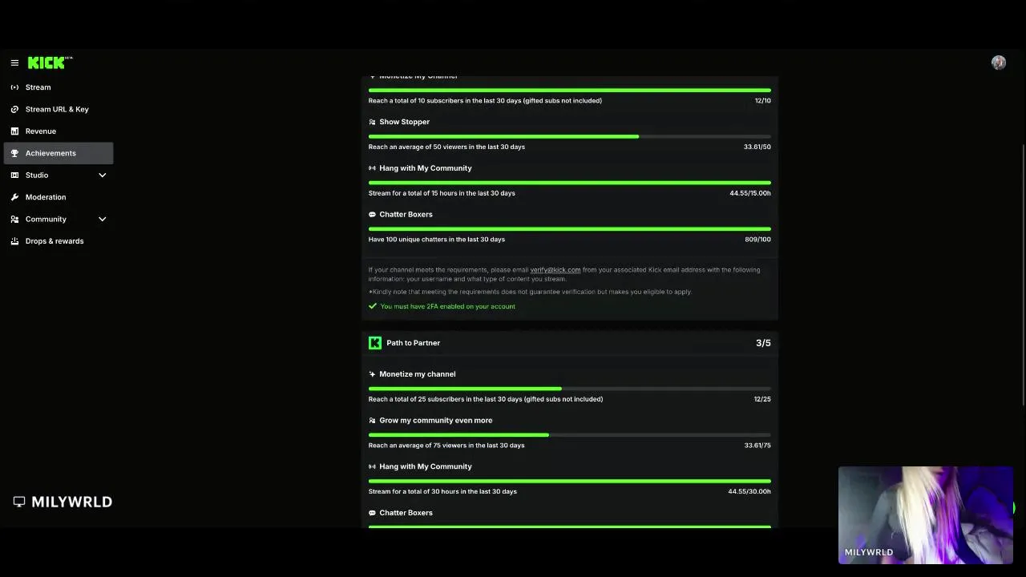
Task: Click the Moderation wrench icon
Action: [14, 197]
